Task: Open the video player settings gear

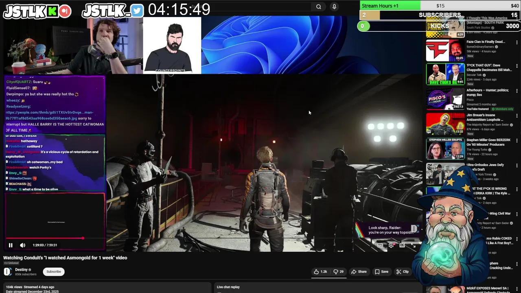Action: point(391,245)
